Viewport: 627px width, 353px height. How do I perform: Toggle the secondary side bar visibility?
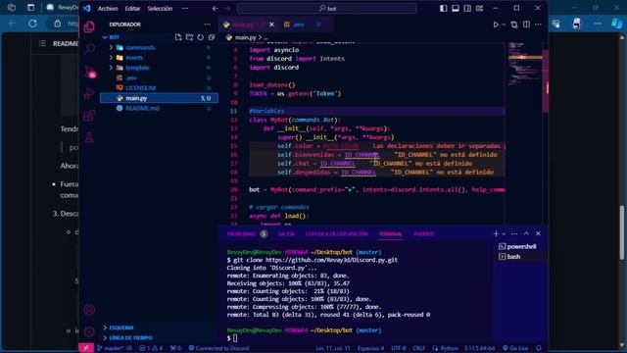[467, 8]
